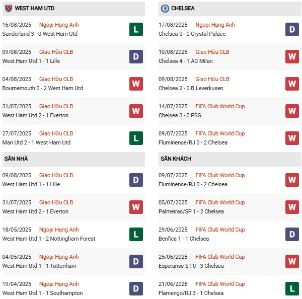Open Ngoại Hạng Anh link dated 04/05/2025
Viewport: 302px width, 299px height.
[59, 257]
